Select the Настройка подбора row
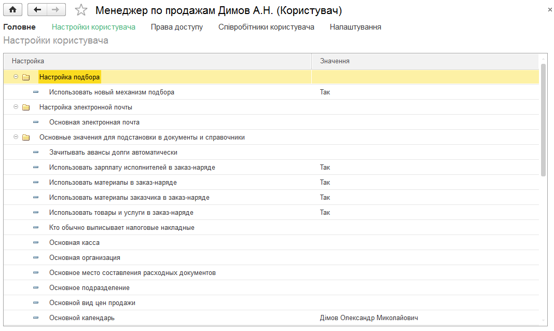 click(x=271, y=77)
